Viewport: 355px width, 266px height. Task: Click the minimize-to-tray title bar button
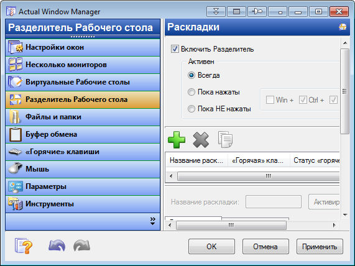pos(277,11)
